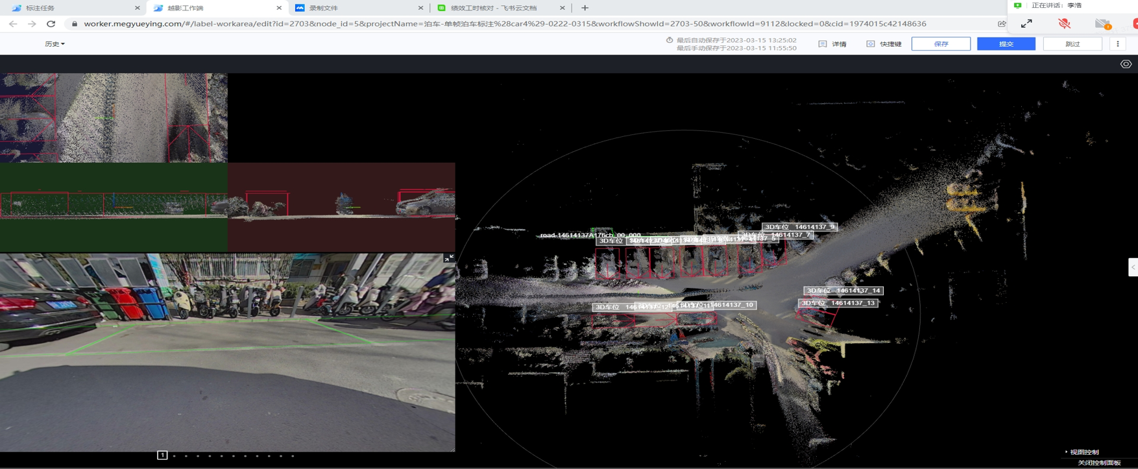Image resolution: width=1138 pixels, height=469 pixels.
Task: Toggle the muted microphone icon
Action: coord(1064,24)
